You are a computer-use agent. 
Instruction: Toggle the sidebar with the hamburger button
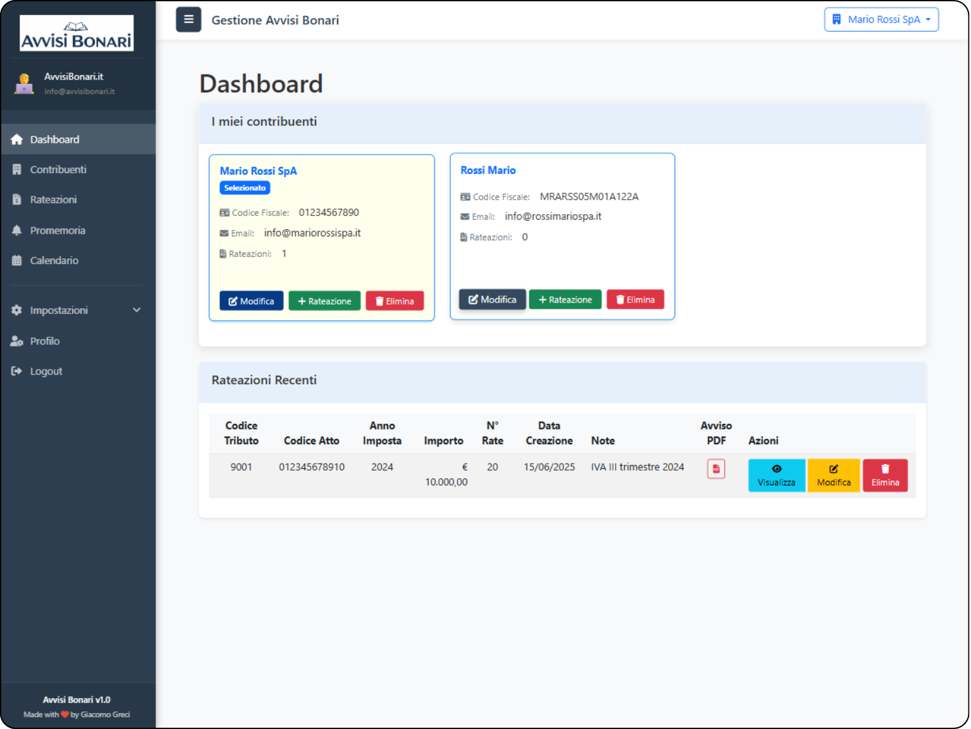pyautogui.click(x=188, y=20)
